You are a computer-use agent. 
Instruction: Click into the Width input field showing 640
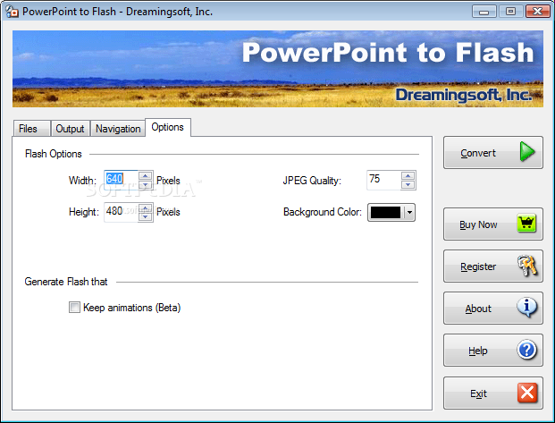(x=121, y=180)
